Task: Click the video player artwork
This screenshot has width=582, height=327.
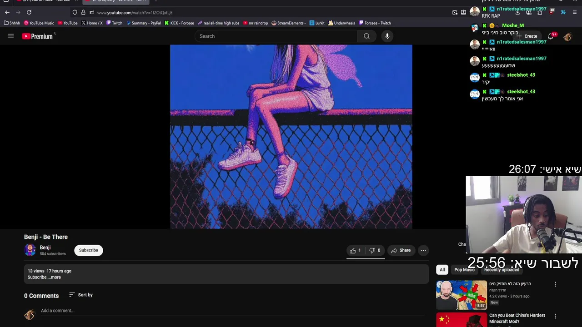Action: click(291, 136)
